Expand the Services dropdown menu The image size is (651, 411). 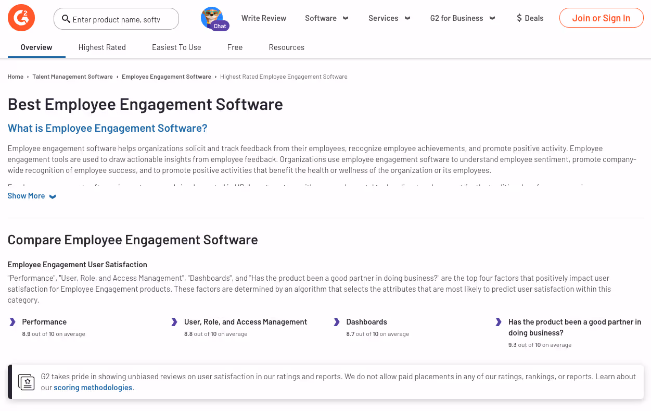pos(389,18)
